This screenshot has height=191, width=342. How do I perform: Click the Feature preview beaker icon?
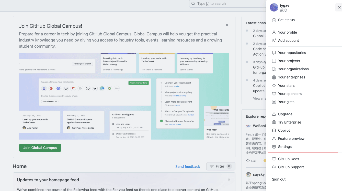[274, 139]
